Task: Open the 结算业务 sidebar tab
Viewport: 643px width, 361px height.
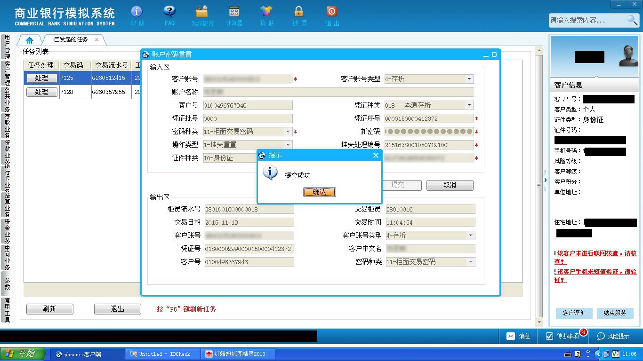Action: (x=7, y=204)
